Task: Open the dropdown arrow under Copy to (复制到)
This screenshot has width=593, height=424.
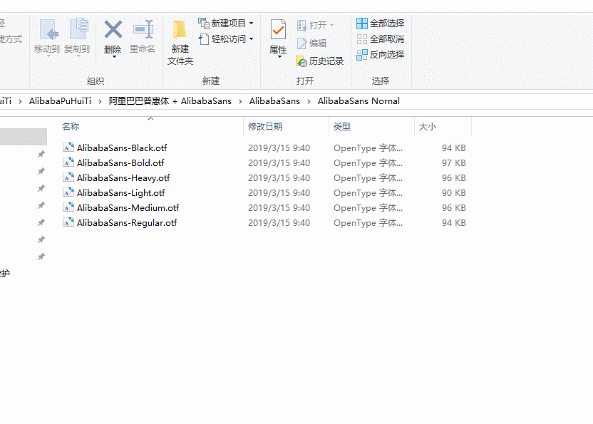Action: tap(78, 56)
